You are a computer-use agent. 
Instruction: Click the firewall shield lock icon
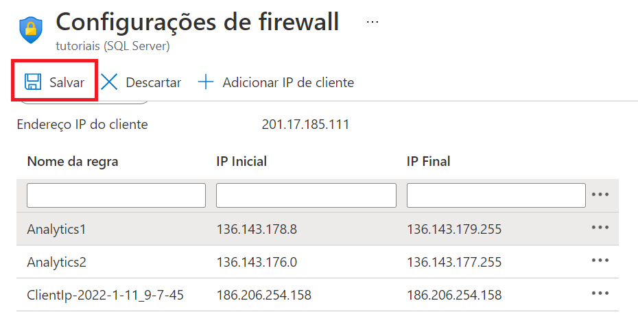[x=31, y=30]
